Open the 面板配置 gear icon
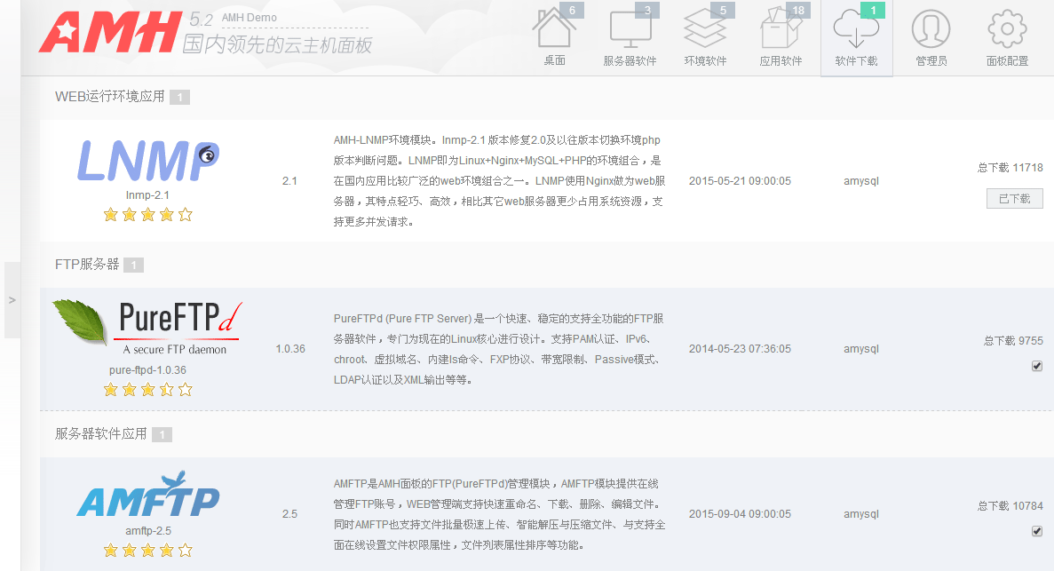Image resolution: width=1054 pixels, height=571 pixels. [x=1007, y=29]
